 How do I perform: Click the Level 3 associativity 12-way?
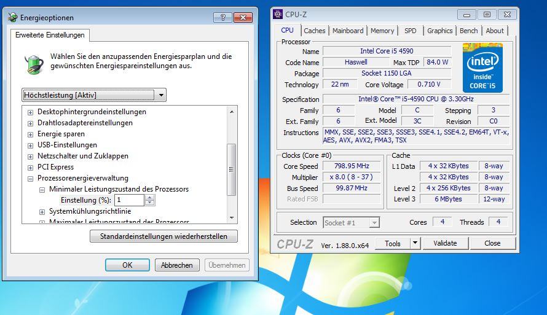pos(494,199)
